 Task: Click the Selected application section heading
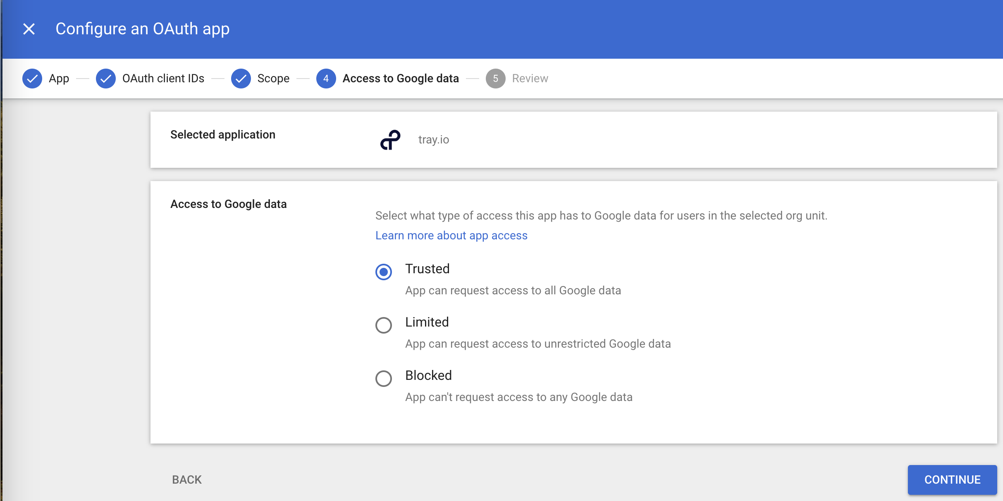tap(222, 134)
